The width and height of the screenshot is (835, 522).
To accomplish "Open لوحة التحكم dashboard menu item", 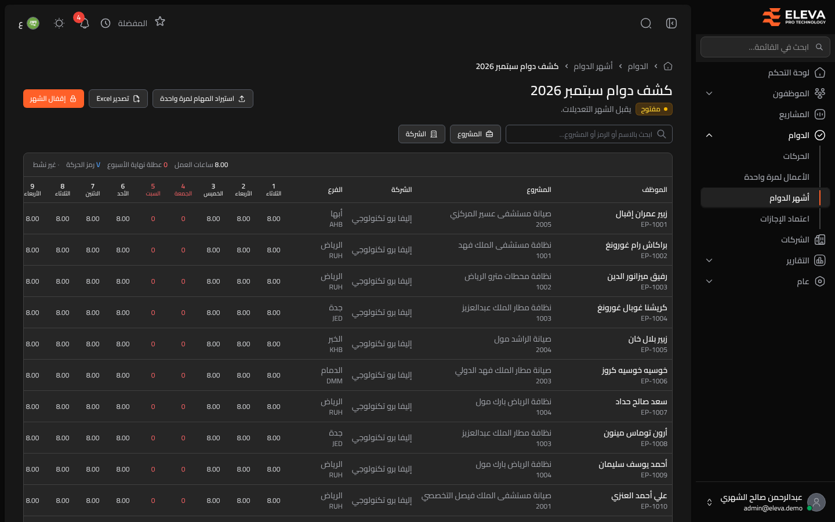I will [x=765, y=72].
